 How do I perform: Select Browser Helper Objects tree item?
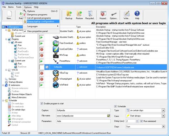pos(22,94)
